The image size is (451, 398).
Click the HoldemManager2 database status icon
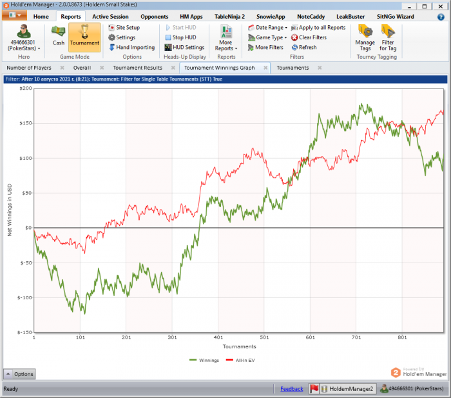tap(324, 389)
